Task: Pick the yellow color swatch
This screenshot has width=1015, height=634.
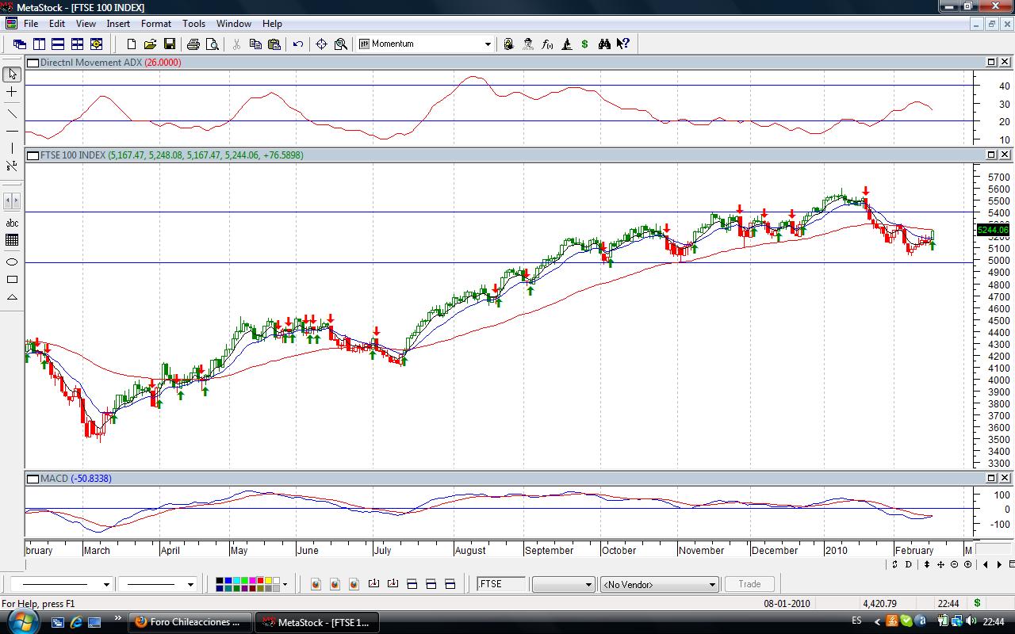Action: click(x=268, y=581)
